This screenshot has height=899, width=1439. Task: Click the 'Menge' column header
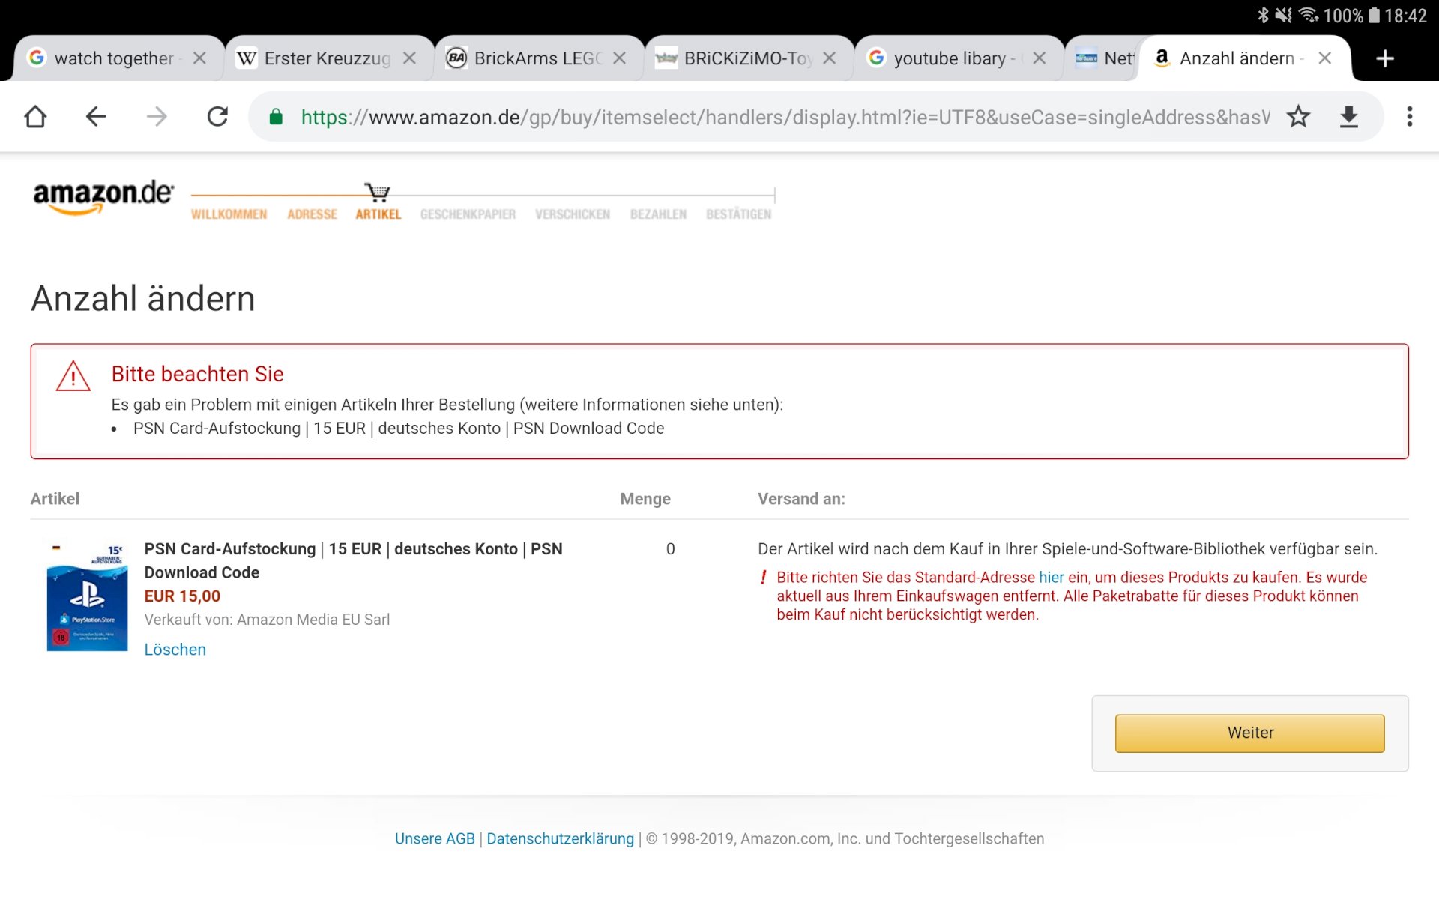645,499
